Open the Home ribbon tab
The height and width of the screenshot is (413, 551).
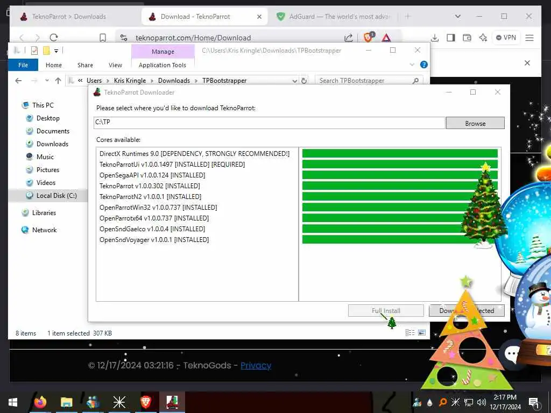click(54, 65)
